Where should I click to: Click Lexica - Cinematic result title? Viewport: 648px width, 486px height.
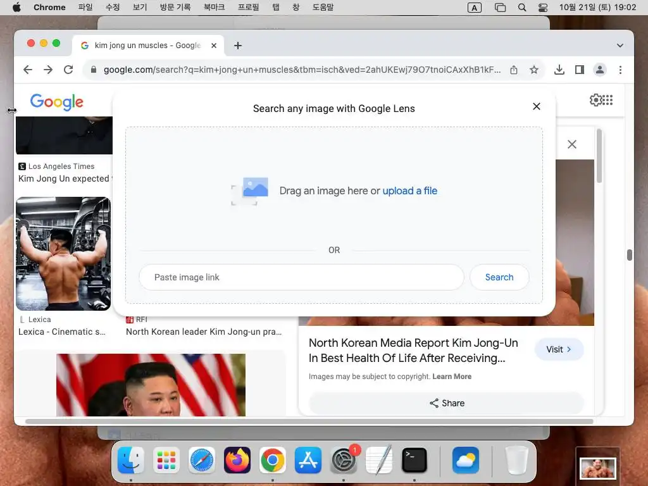coord(62,332)
